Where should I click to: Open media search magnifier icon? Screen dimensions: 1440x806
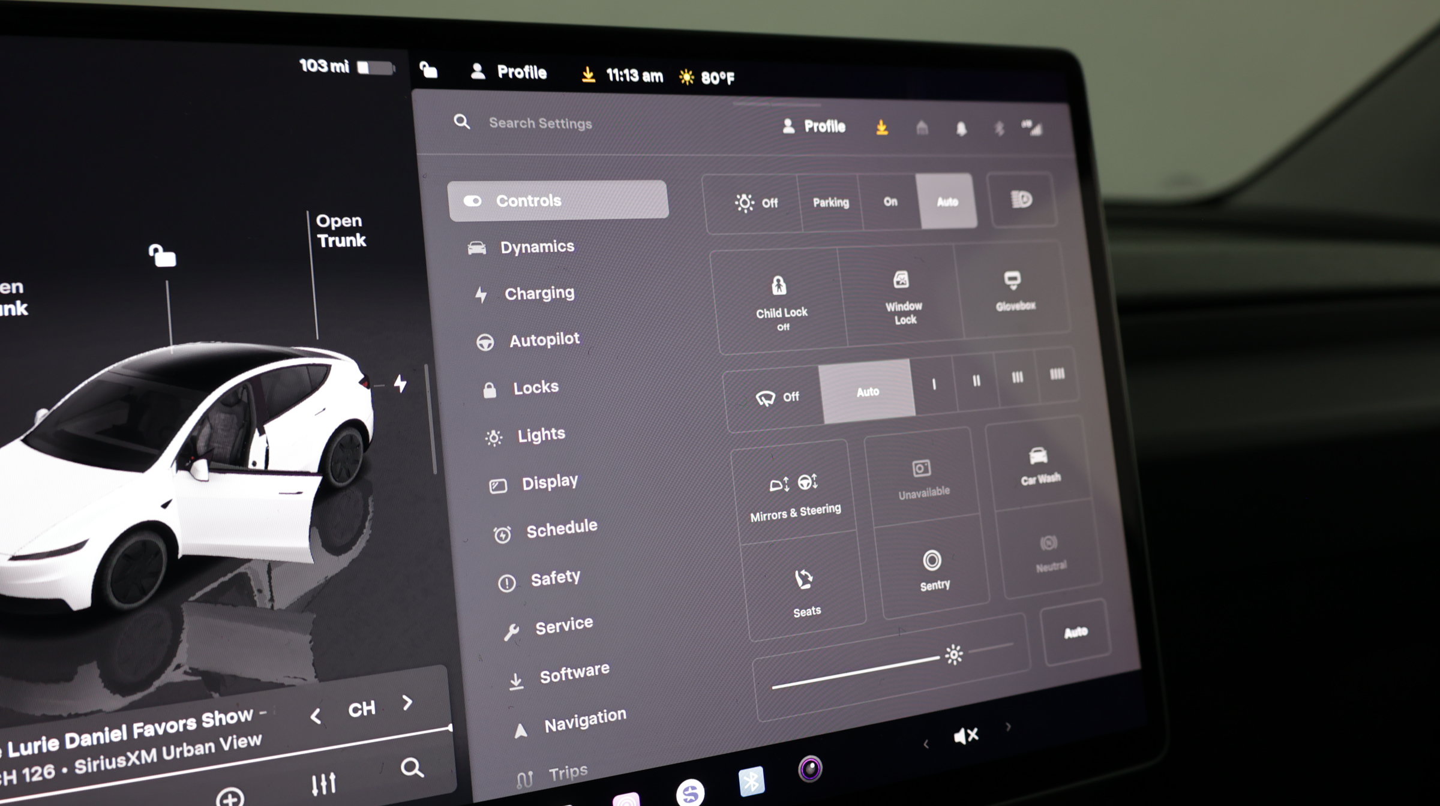coord(412,767)
